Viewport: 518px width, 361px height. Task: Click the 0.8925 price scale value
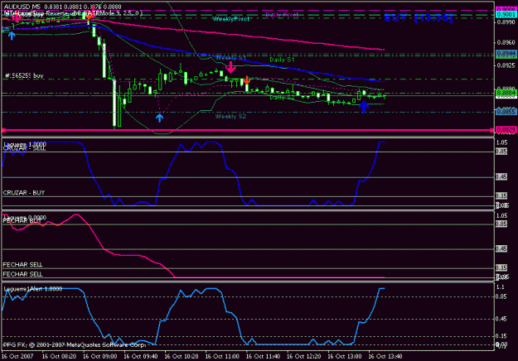(x=506, y=65)
